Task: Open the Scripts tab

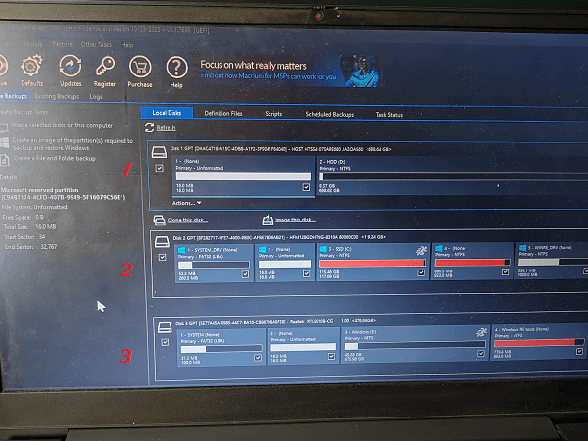Action: click(273, 114)
